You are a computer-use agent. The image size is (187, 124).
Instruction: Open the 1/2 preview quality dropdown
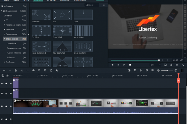tap(156, 65)
